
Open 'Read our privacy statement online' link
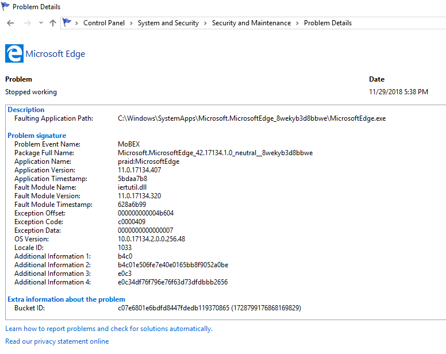point(57,341)
